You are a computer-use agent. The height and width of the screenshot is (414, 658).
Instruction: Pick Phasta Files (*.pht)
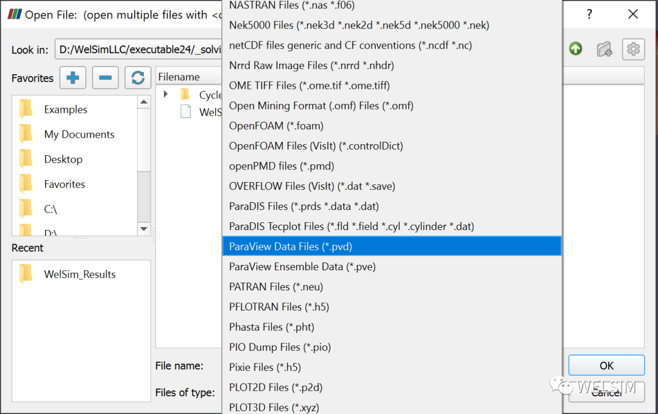point(392,327)
